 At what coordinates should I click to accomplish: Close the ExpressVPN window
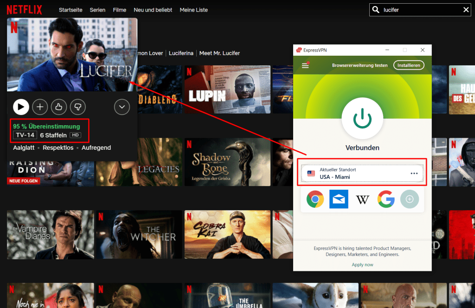(423, 50)
